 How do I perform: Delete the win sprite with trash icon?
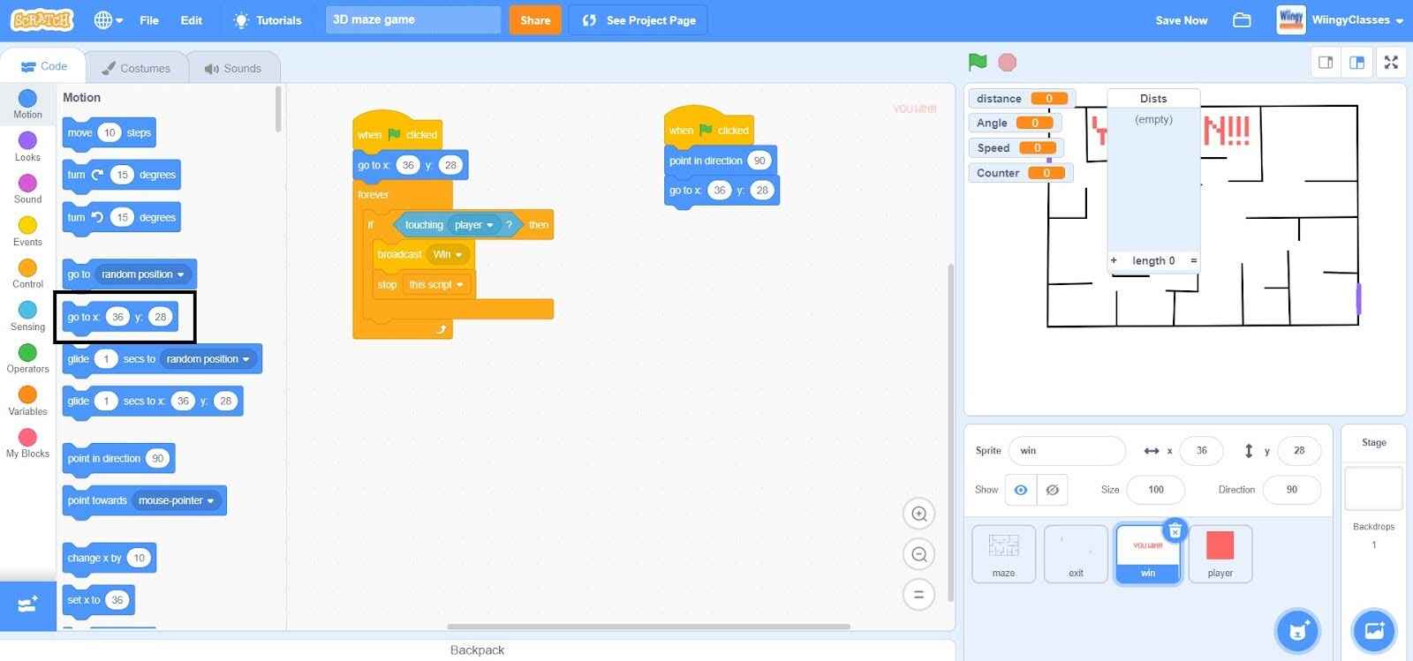(x=1175, y=530)
